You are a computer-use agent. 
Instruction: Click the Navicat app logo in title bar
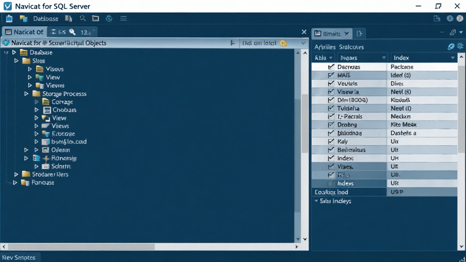7,6
